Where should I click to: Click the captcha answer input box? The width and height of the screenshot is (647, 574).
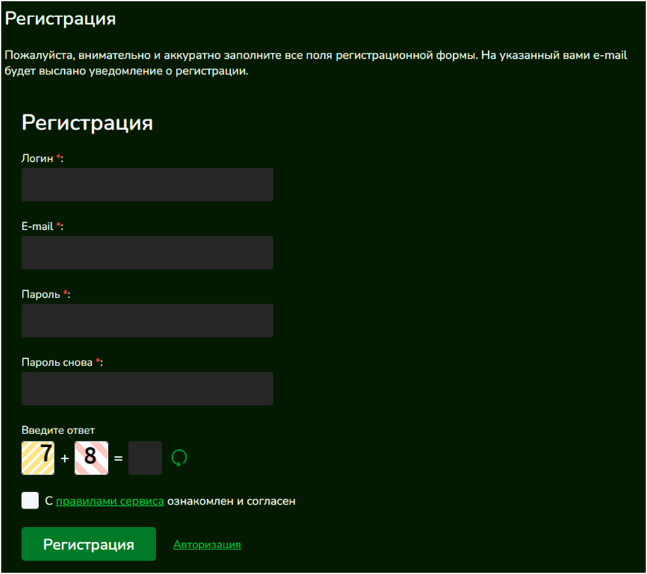145,457
